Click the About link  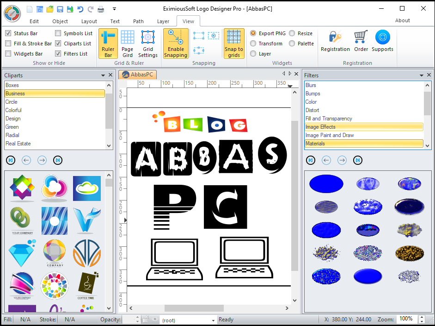point(402,20)
